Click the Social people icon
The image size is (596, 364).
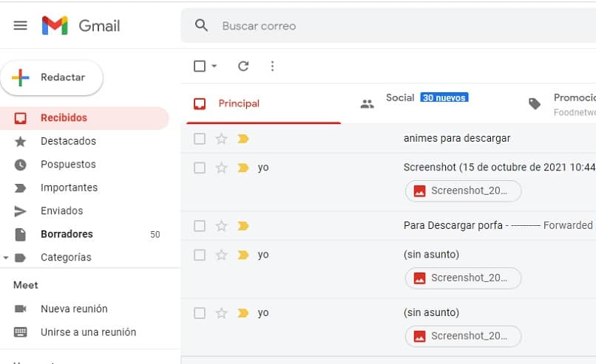[x=368, y=103]
